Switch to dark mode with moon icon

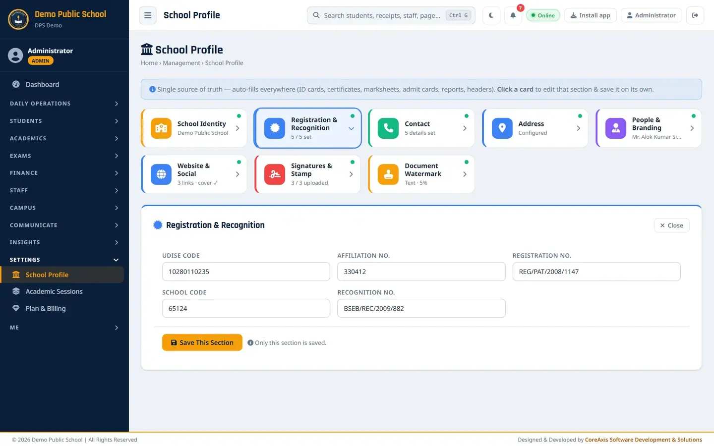coord(491,15)
